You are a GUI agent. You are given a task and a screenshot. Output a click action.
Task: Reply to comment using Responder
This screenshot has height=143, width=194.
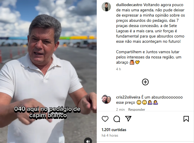click(x=137, y=110)
